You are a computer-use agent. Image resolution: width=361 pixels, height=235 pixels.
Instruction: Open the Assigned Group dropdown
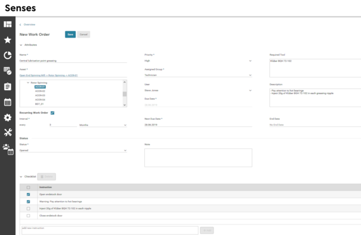198,75
